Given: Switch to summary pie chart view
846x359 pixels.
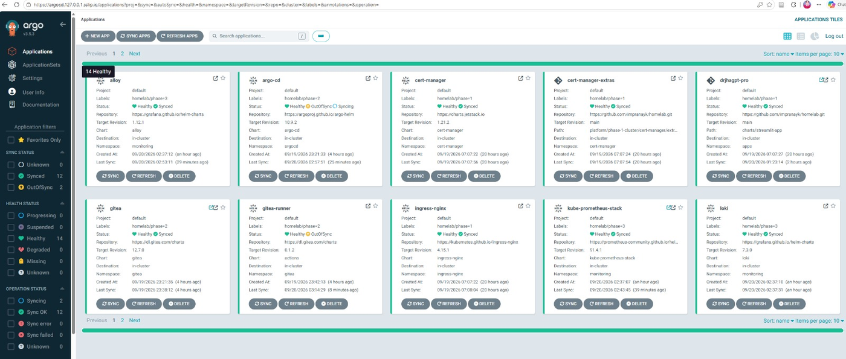Looking at the screenshot, I should (x=815, y=36).
